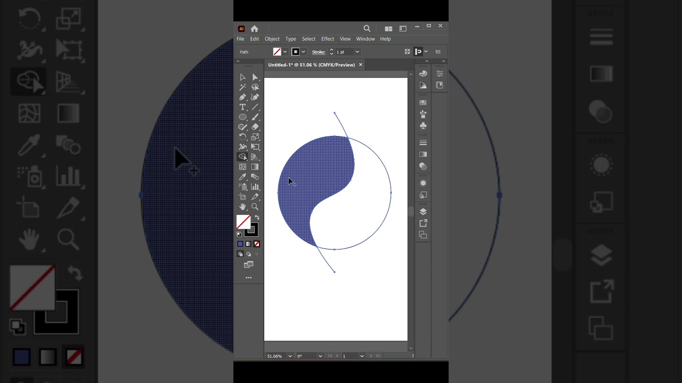Screen dimensions: 682x383
Task: Open Edit Toolbar three-dots button
Action: (x=248, y=278)
